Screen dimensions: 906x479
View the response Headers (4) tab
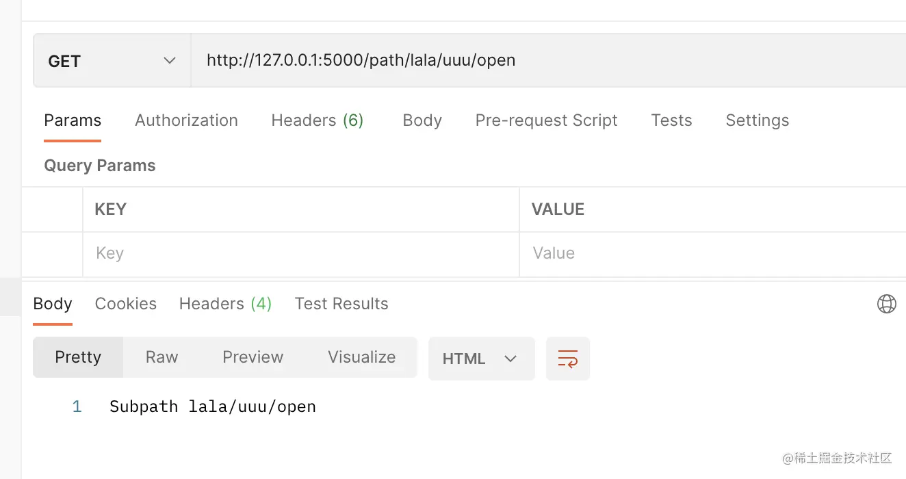point(225,304)
